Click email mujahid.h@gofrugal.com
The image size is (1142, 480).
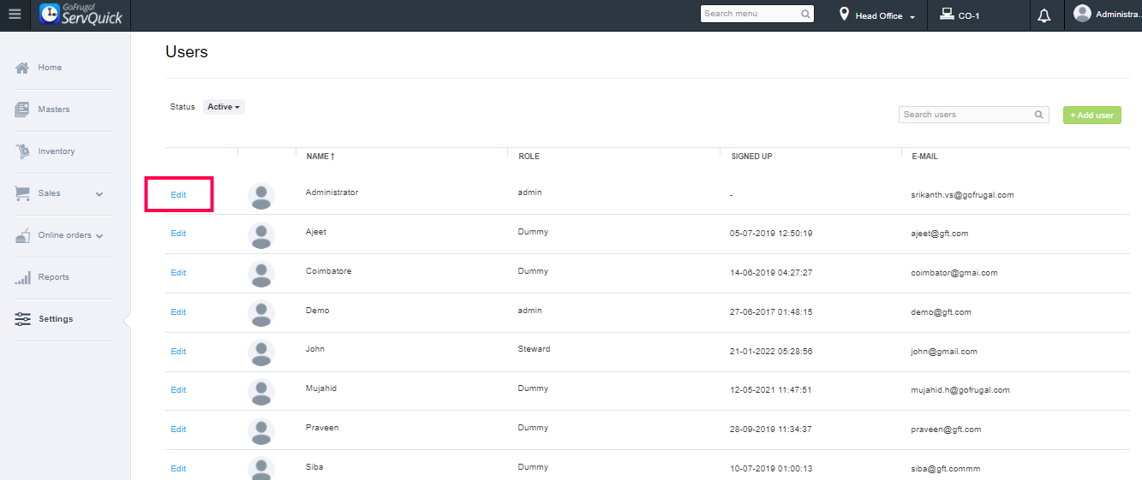click(x=960, y=390)
